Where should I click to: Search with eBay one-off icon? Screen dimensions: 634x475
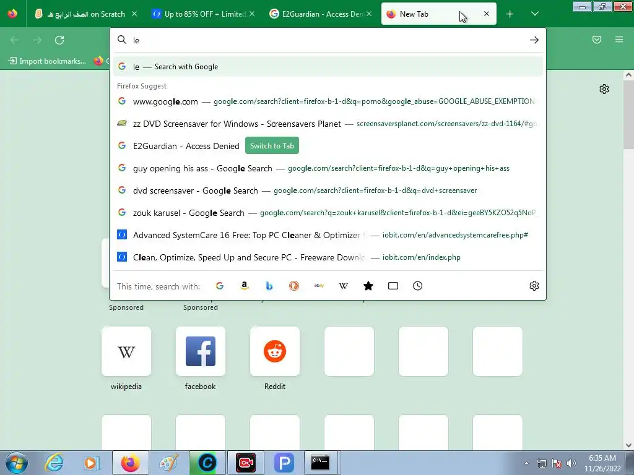319,286
